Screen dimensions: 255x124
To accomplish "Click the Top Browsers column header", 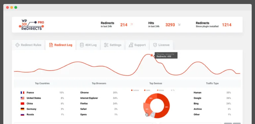I will 99,83.
